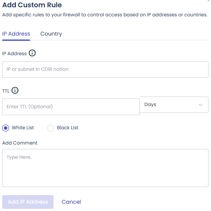This screenshot has width=211, height=211.
Task: Switch to the Country tab
Action: [51, 34]
